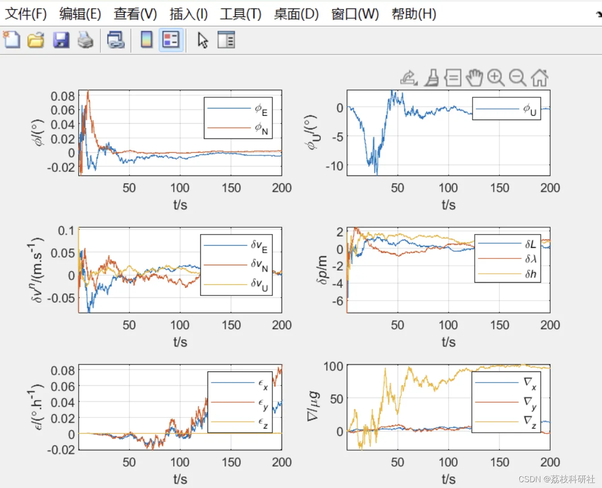
Task: Click the axes export icon above ϕU plot
Action: (x=409, y=78)
